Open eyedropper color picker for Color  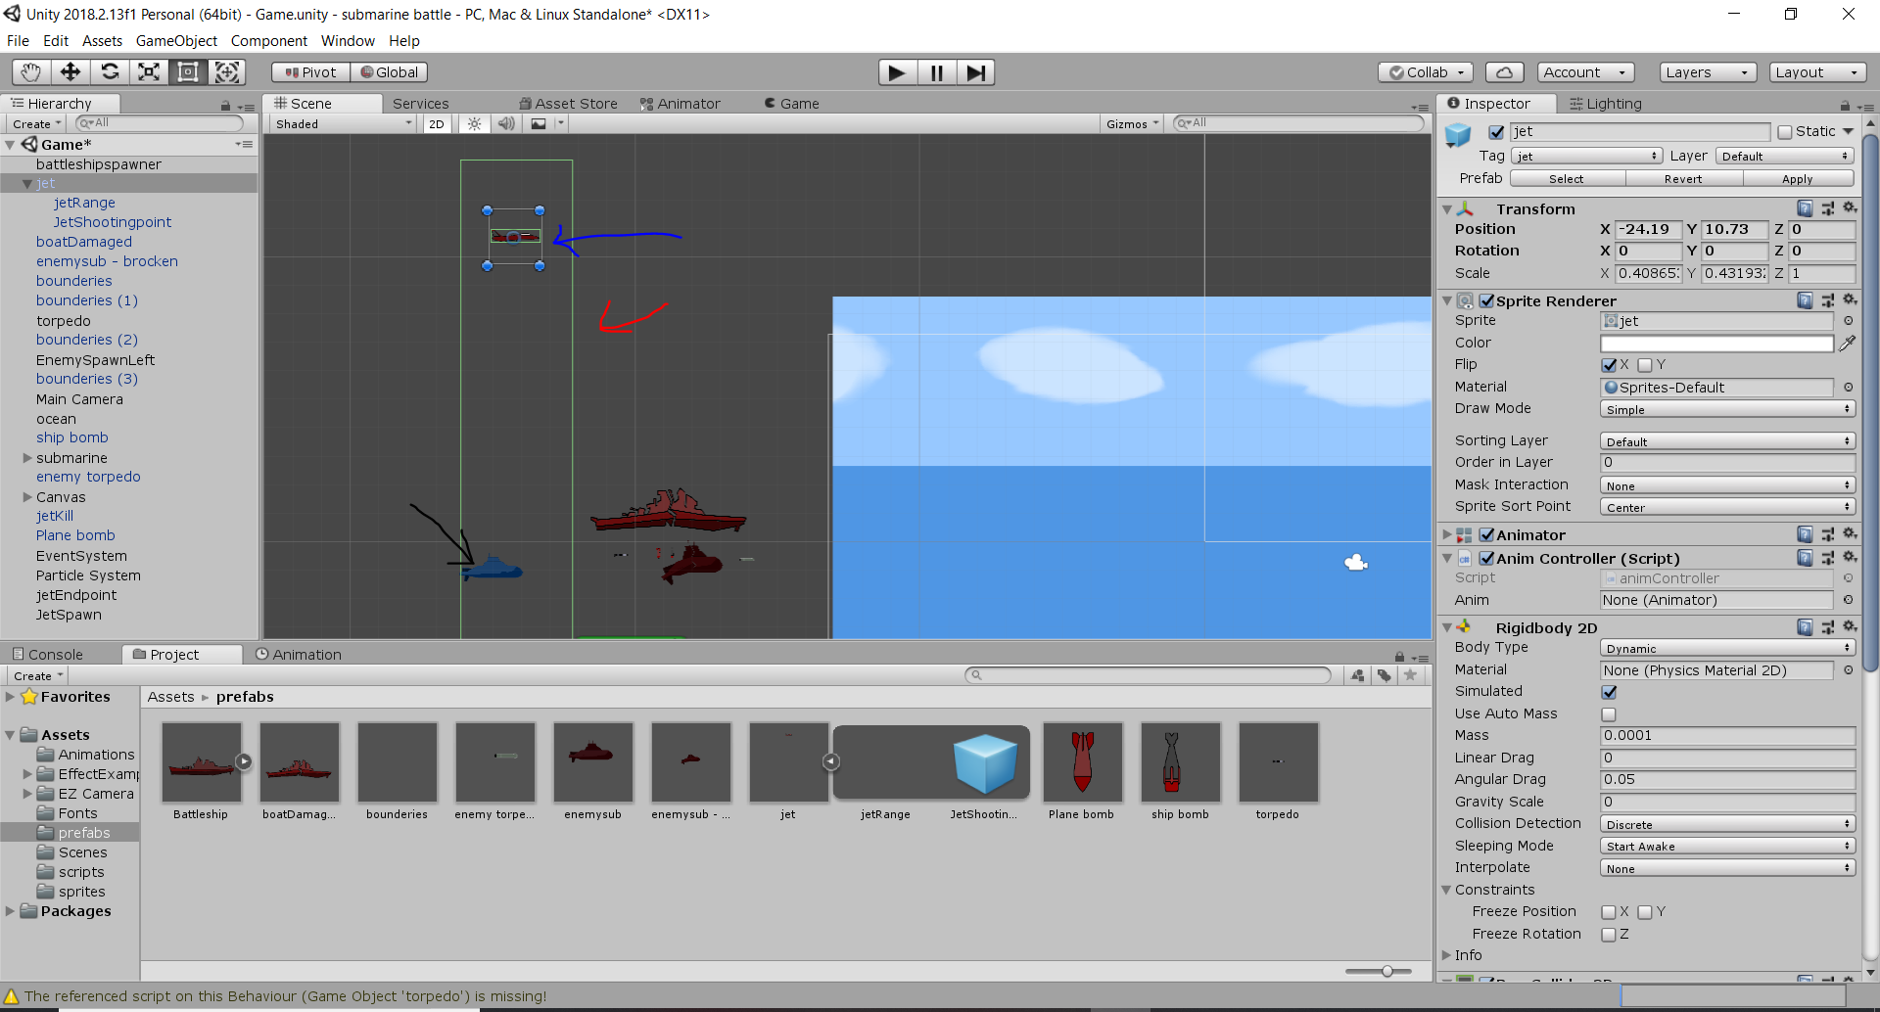click(1848, 343)
